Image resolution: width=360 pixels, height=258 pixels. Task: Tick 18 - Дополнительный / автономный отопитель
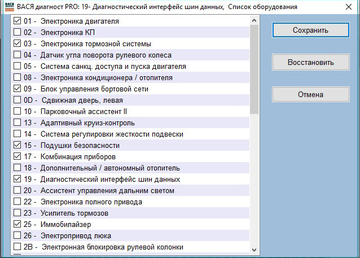tap(17, 168)
